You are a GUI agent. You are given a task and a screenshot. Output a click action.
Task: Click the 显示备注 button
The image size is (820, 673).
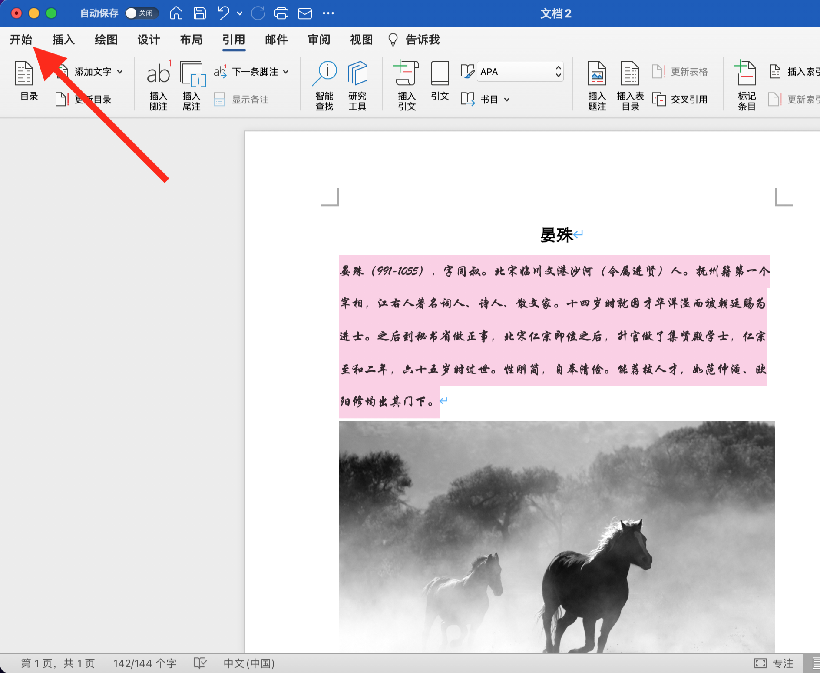pyautogui.click(x=241, y=100)
